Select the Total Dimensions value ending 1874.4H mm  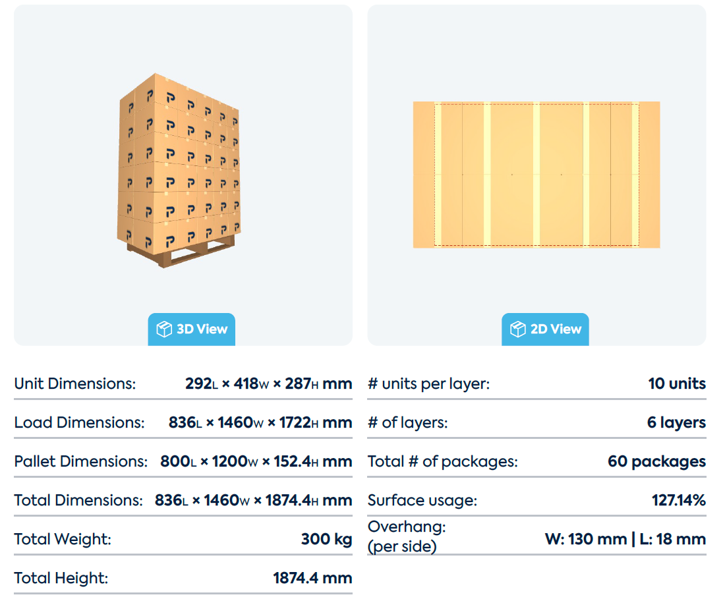tap(253, 500)
